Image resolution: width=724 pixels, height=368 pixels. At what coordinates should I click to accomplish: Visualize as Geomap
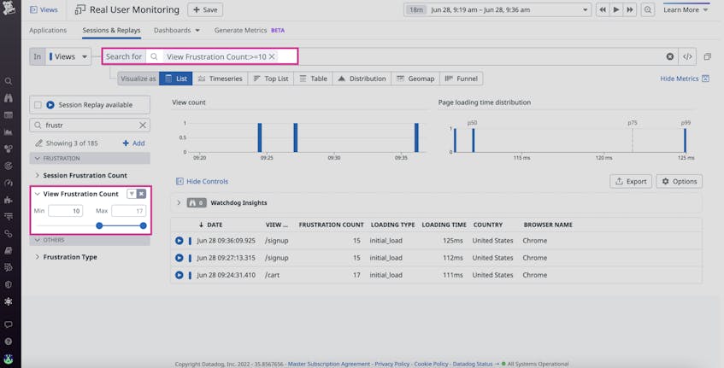coord(415,79)
